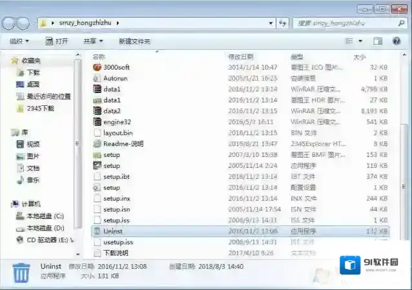Show the preview pane using toolbar icon
Image resolution: width=412 pixels, height=290 pixels.
[379, 41]
